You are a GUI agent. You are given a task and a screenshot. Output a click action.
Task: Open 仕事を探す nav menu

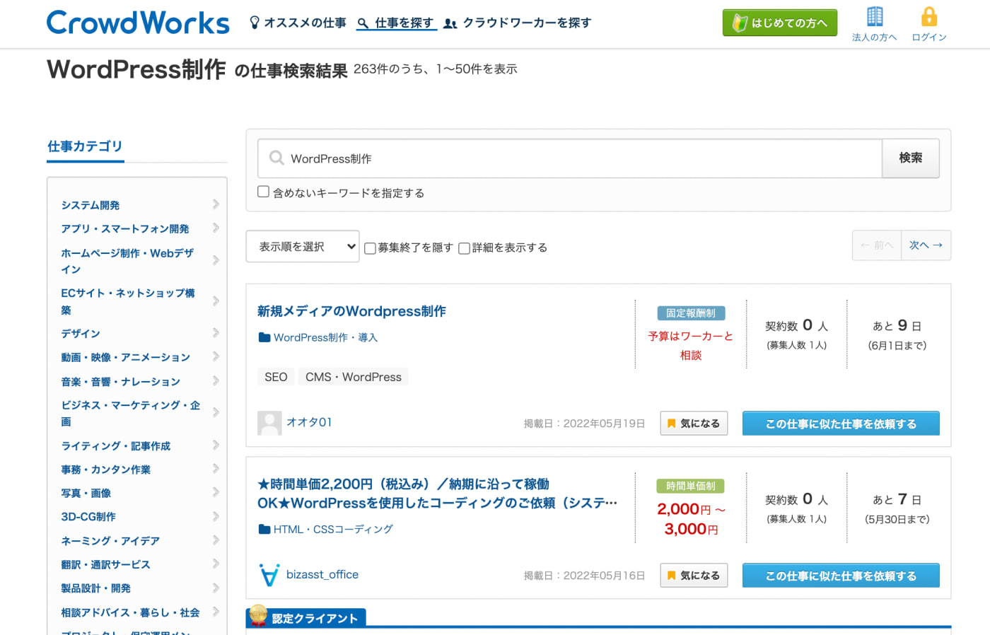click(x=404, y=23)
